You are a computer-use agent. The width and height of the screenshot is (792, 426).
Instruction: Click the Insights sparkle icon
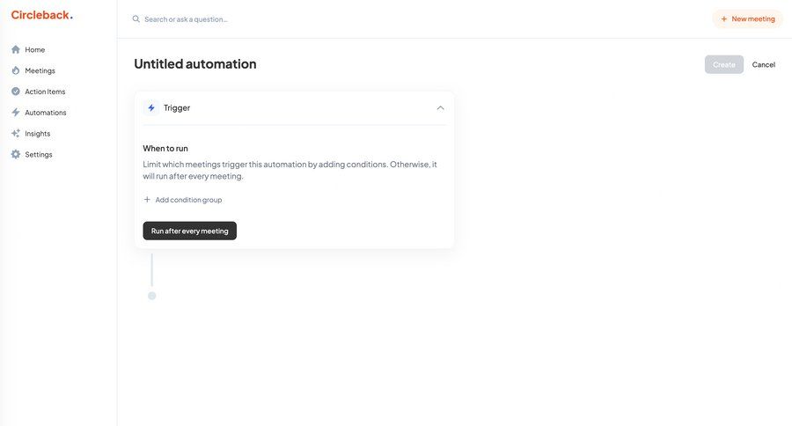click(x=16, y=134)
